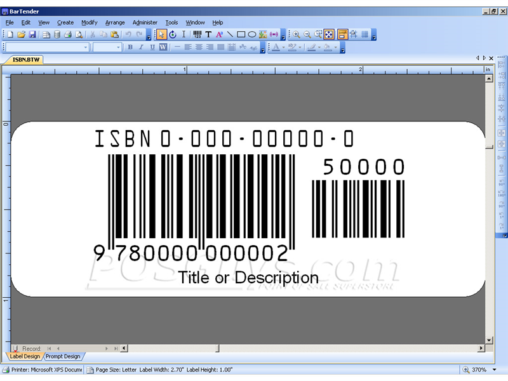Close the ISBN.BTW document tab with X

(491, 58)
